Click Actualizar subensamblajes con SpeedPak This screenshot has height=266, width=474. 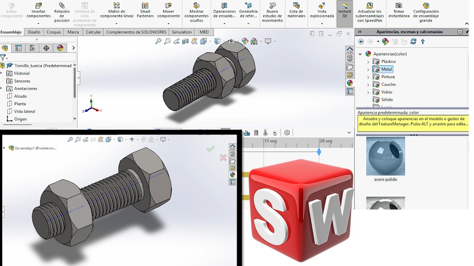coord(370,13)
